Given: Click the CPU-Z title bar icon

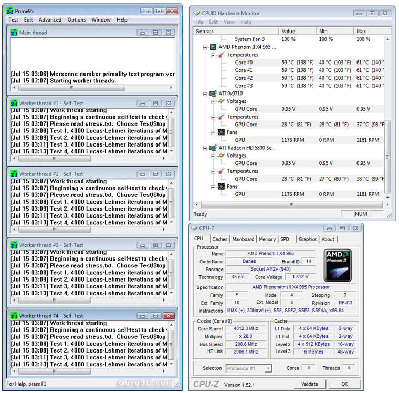Looking at the screenshot, I should click(194, 228).
